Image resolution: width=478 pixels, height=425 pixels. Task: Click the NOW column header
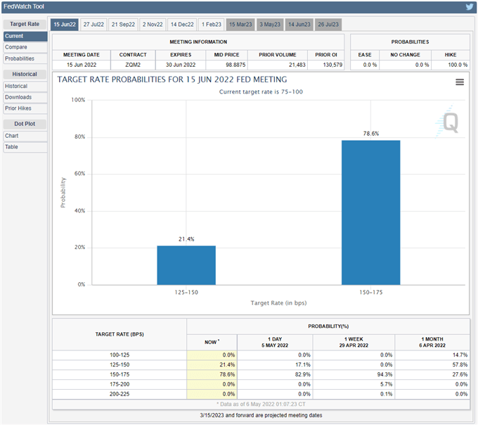pos(212,342)
